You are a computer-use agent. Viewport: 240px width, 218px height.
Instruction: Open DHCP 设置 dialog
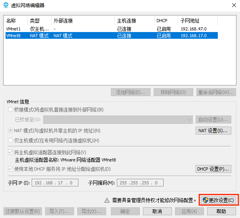click(213, 169)
